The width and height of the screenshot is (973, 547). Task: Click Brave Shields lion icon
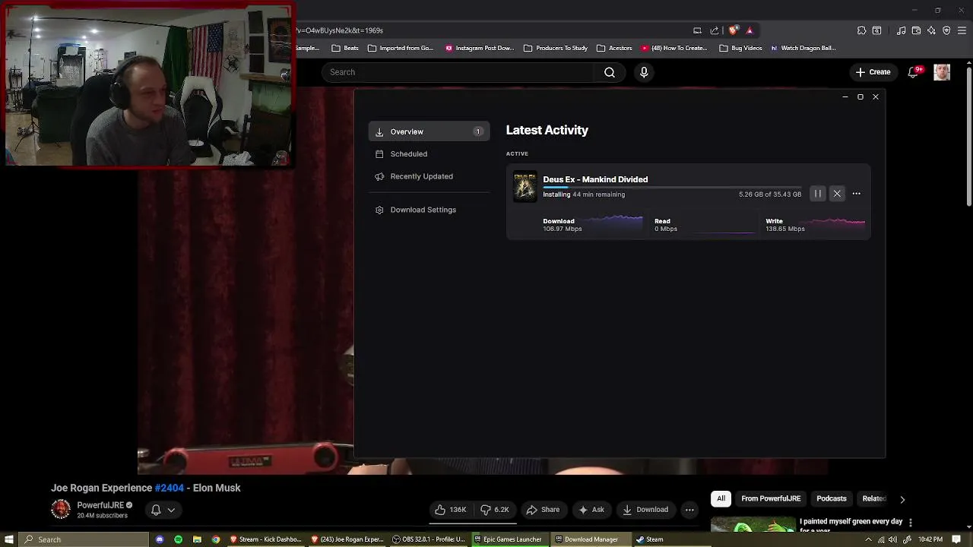coord(733,30)
